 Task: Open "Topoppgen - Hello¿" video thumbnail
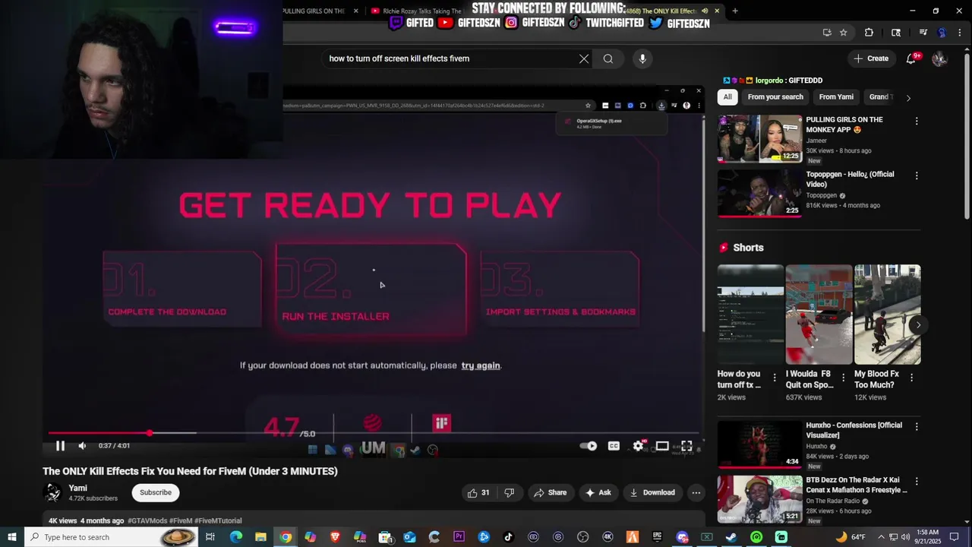coord(760,193)
